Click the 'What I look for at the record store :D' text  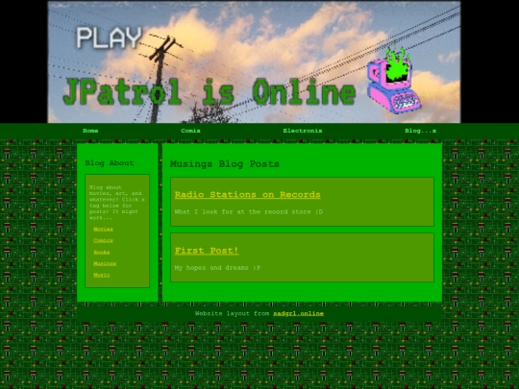249,211
